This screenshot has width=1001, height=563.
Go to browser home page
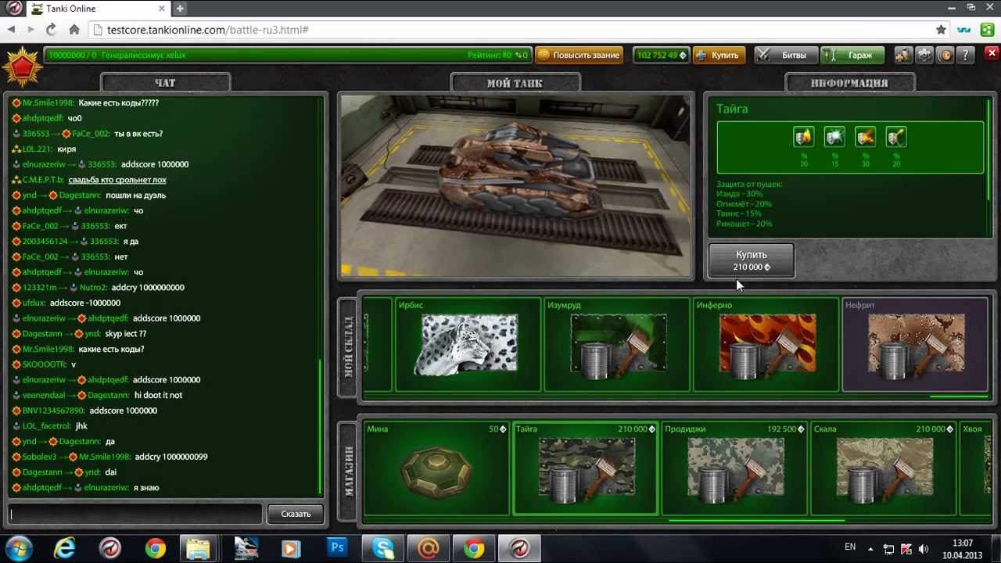tap(74, 30)
